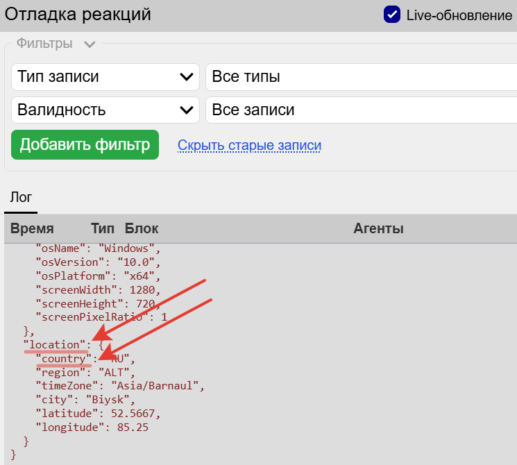Open the Тип записи dropdown
The image size is (517, 465).
[105, 77]
